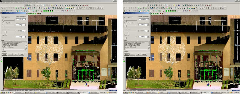Select the four-arrow move icon in right window's toolbar
The height and width of the screenshot is (94, 240).
click(x=209, y=8)
